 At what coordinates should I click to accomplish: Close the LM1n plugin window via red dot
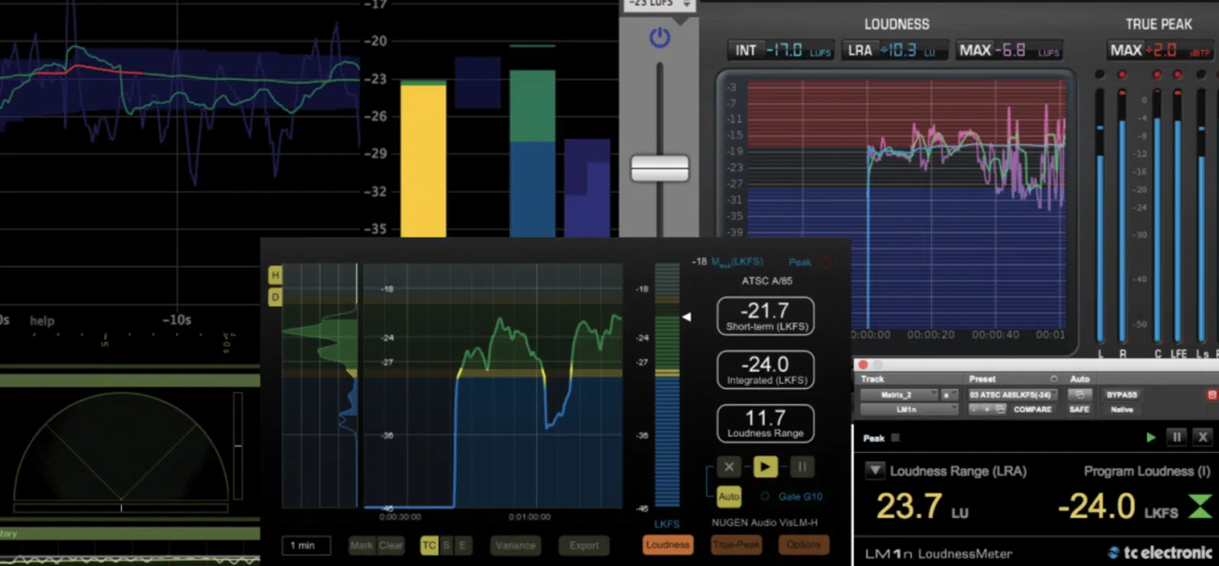[863, 364]
